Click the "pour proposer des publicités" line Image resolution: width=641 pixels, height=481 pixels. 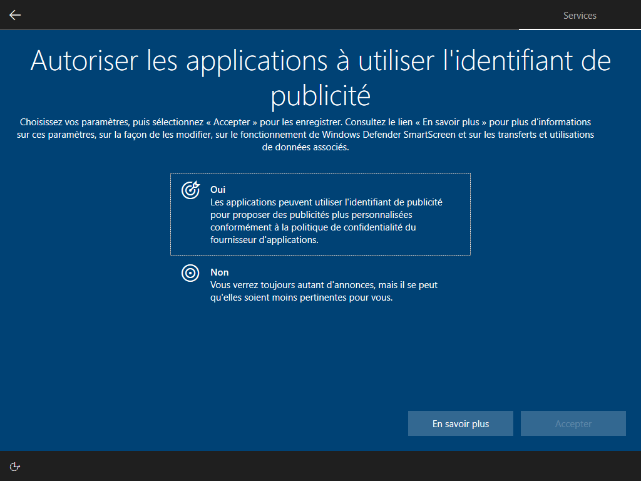(311, 215)
